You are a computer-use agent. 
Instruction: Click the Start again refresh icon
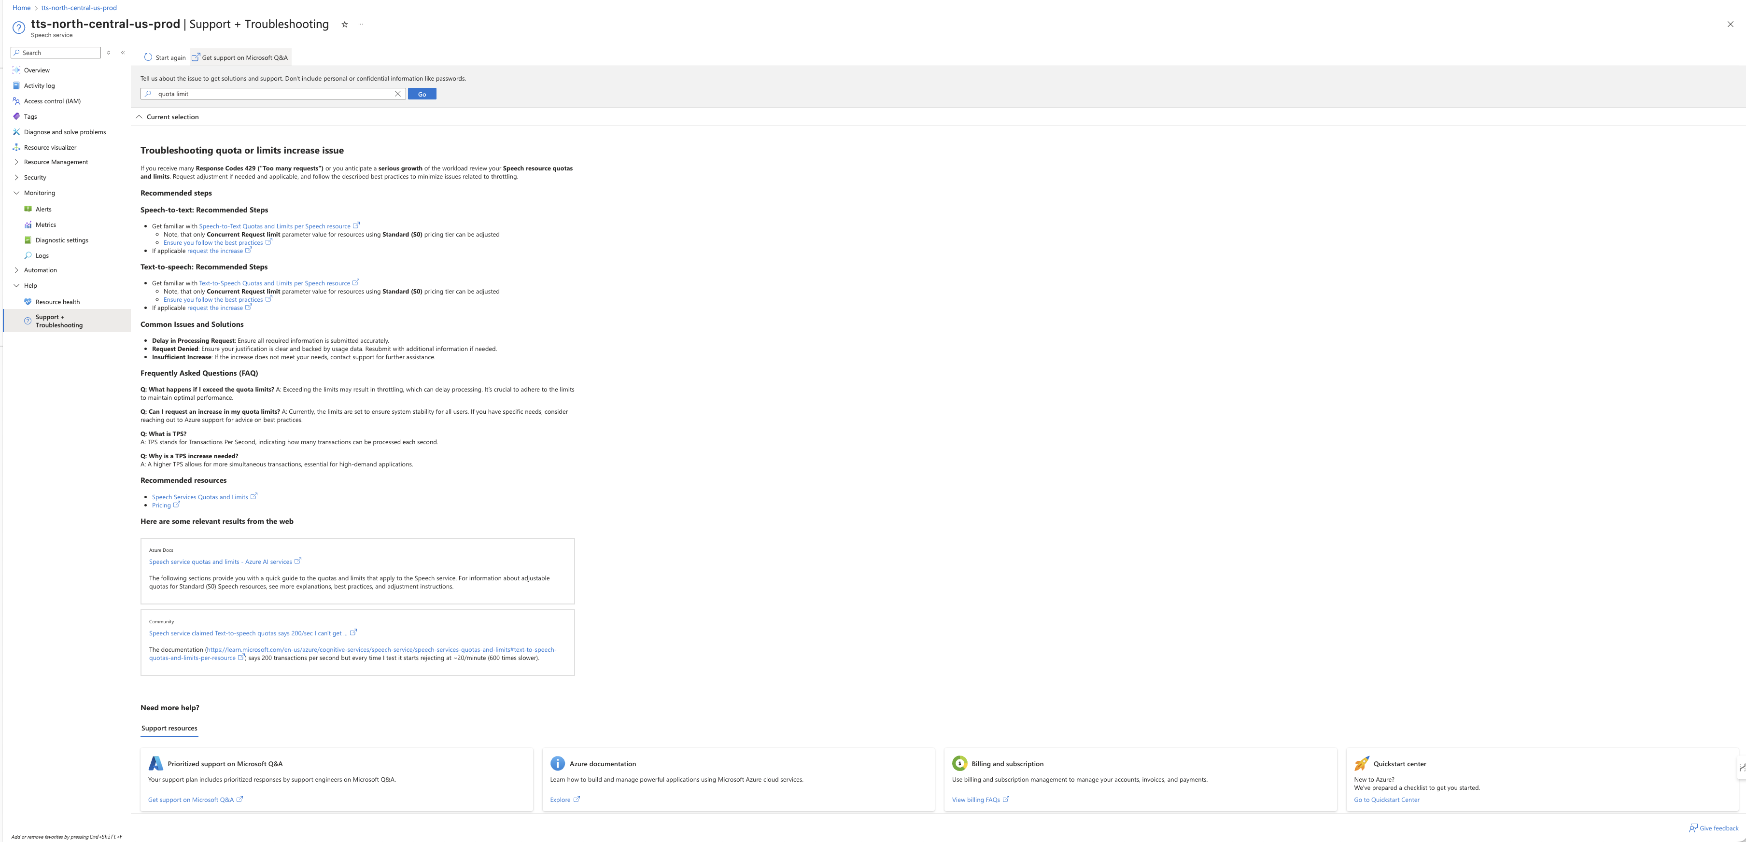click(x=148, y=57)
